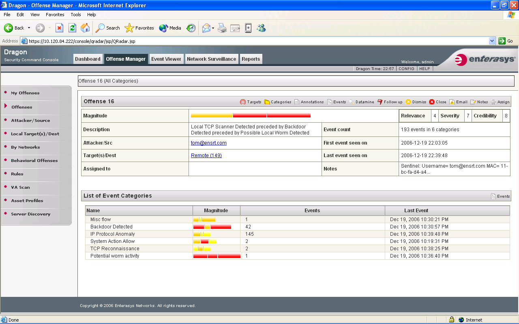The height and width of the screenshot is (324, 519).
Task: Open the Mail button dropdown arrow
Action: [x=213, y=28]
